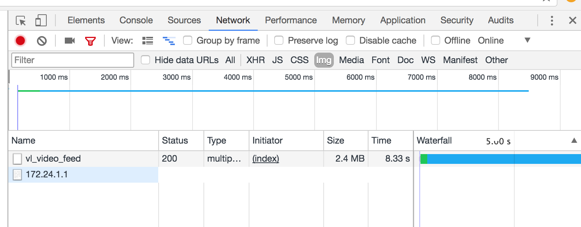
Task: Tick the Disable cache checkbox
Action: click(x=350, y=40)
